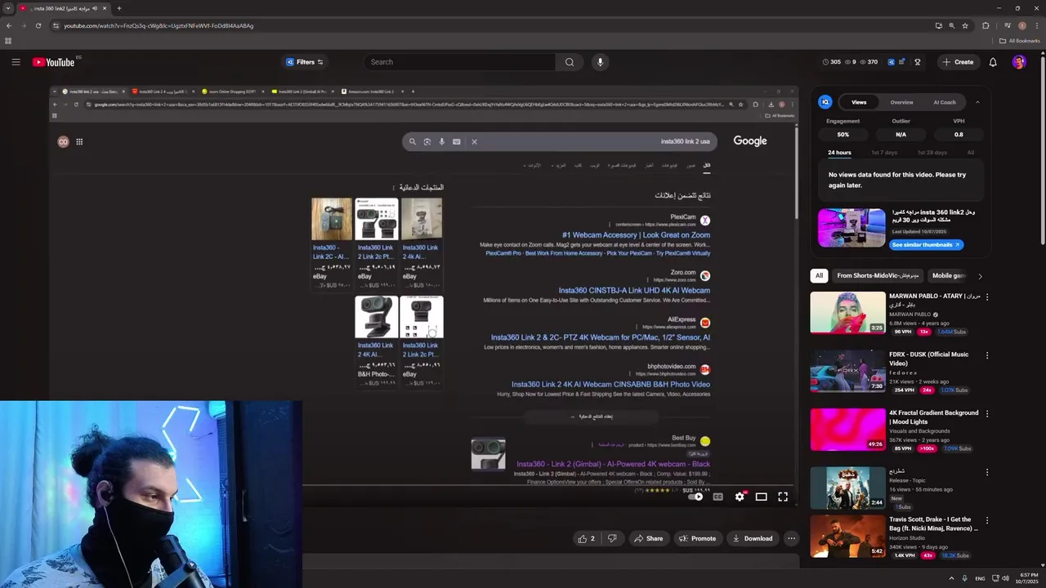Image resolution: width=1046 pixels, height=588 pixels.
Task: Open options for the FDRX - DUSK video
Action: coord(987,355)
